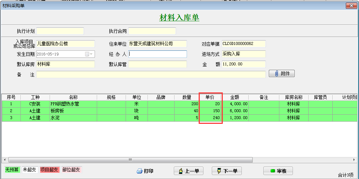Click the 打印 print button
The width and height of the screenshot is (359, 179).
145,171
